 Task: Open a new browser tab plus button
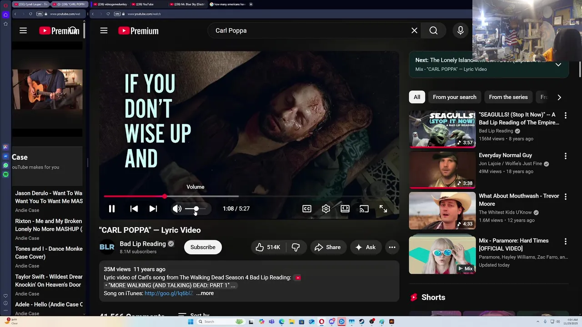tap(251, 4)
